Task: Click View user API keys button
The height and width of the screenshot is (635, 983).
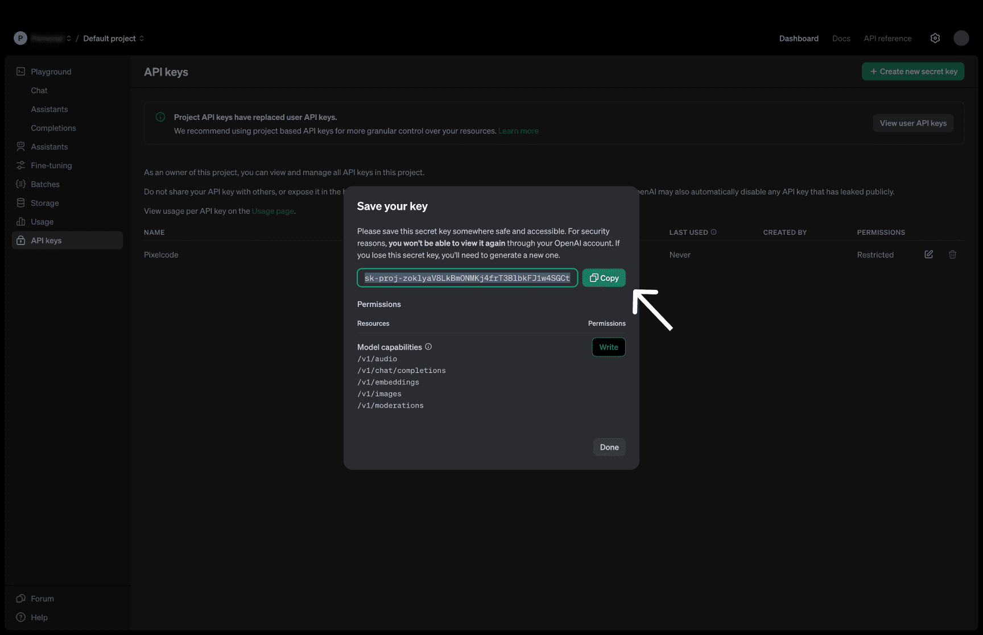Action: click(913, 123)
